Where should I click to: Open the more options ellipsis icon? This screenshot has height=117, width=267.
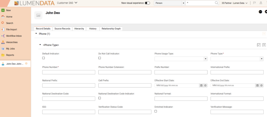point(260,12)
